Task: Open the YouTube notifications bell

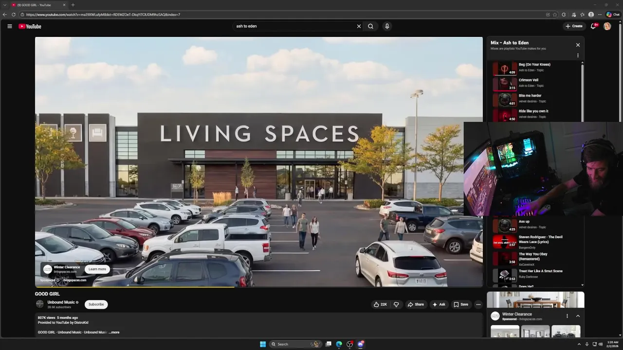Action: tap(593, 26)
